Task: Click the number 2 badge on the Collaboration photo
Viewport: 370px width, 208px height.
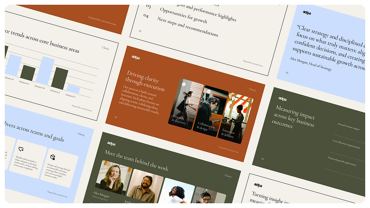Action: click(208, 91)
